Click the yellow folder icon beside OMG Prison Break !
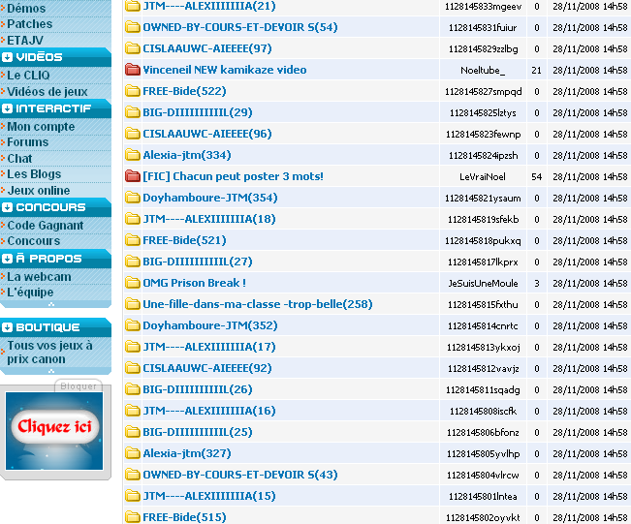The width and height of the screenshot is (631, 524). [x=133, y=283]
